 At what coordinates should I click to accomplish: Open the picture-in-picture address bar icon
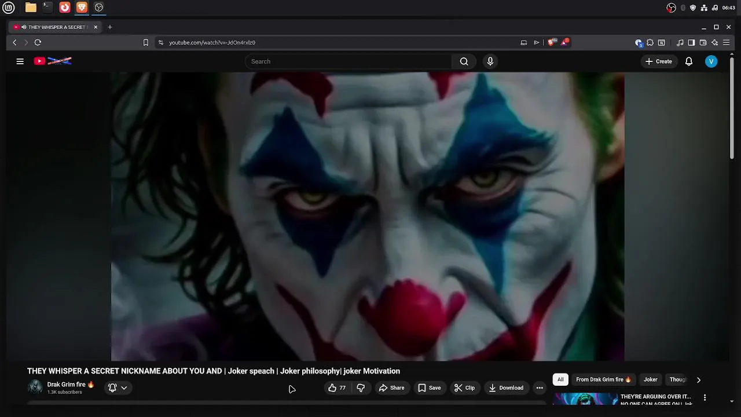point(524,42)
